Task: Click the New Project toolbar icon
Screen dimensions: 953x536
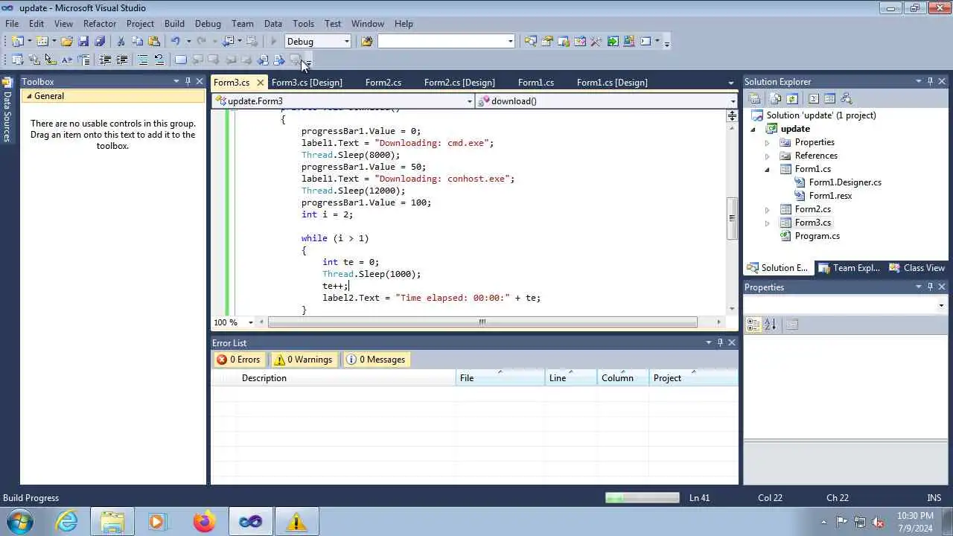Action: click(18, 42)
